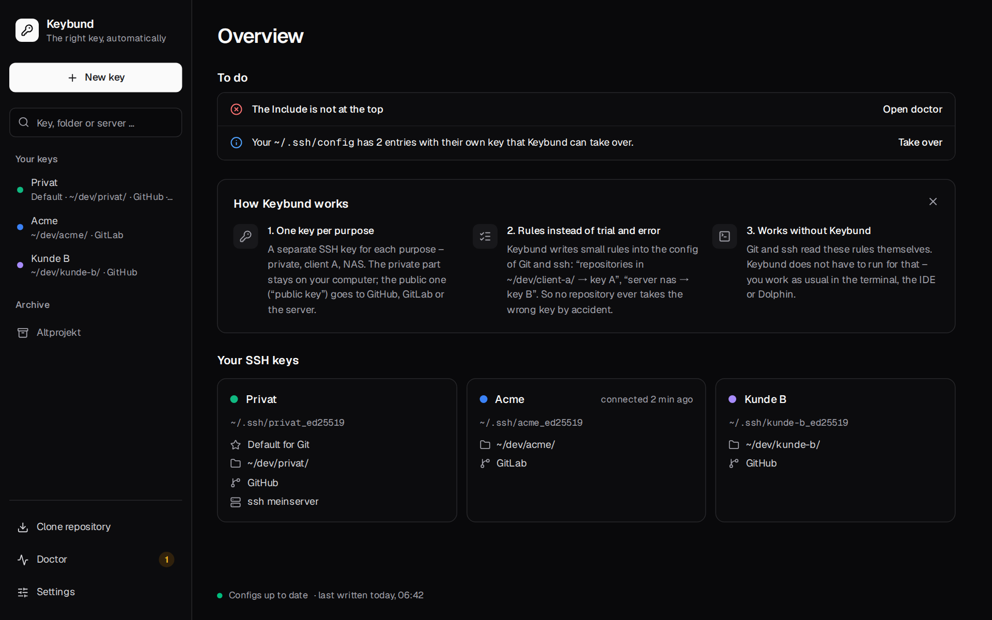Click the Your keys section header
Screen dimensions: 992x620
(x=37, y=159)
